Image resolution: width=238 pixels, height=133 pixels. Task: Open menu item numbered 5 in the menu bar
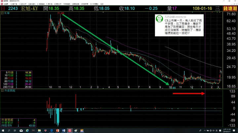pyautogui.click(x=49, y=4)
